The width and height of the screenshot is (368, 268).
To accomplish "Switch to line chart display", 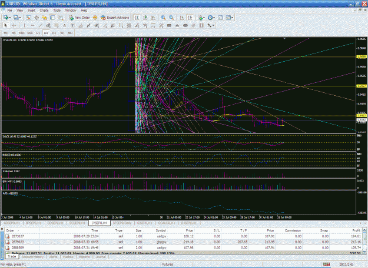I will [153, 18].
